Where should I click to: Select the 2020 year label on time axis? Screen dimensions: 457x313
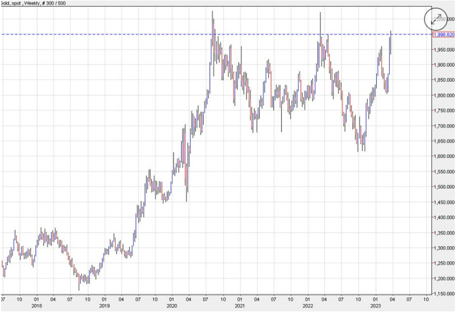click(171, 305)
